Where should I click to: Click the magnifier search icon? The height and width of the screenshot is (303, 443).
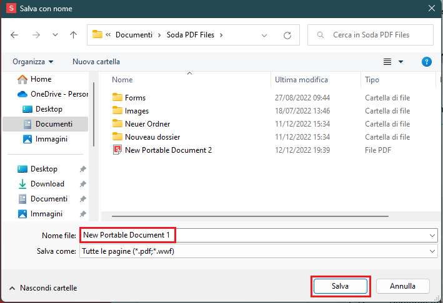coord(321,35)
